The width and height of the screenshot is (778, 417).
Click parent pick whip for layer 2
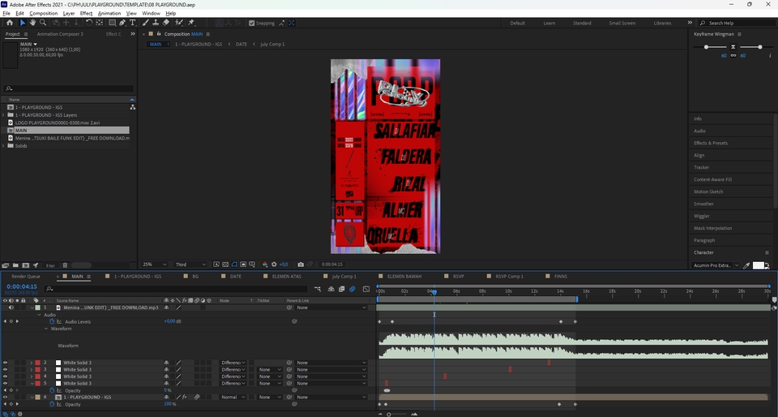tap(289, 363)
